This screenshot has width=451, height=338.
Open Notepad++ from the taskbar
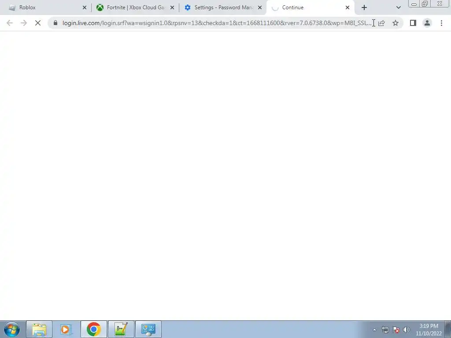click(x=121, y=329)
